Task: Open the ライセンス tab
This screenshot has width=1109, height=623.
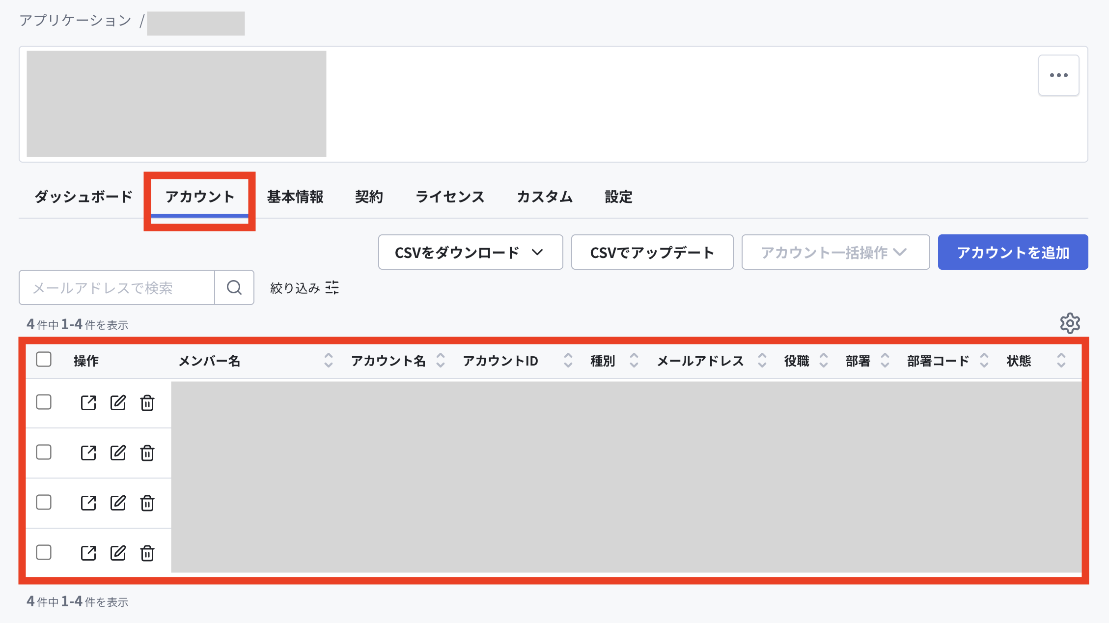Action: click(450, 197)
